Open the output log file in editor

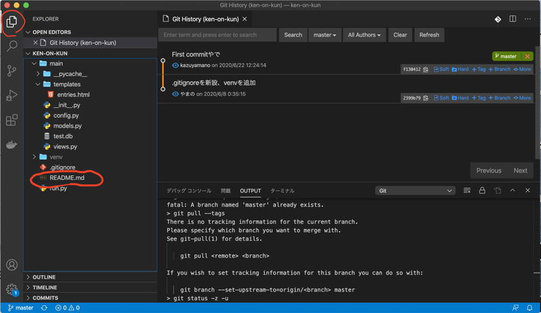[497, 190]
